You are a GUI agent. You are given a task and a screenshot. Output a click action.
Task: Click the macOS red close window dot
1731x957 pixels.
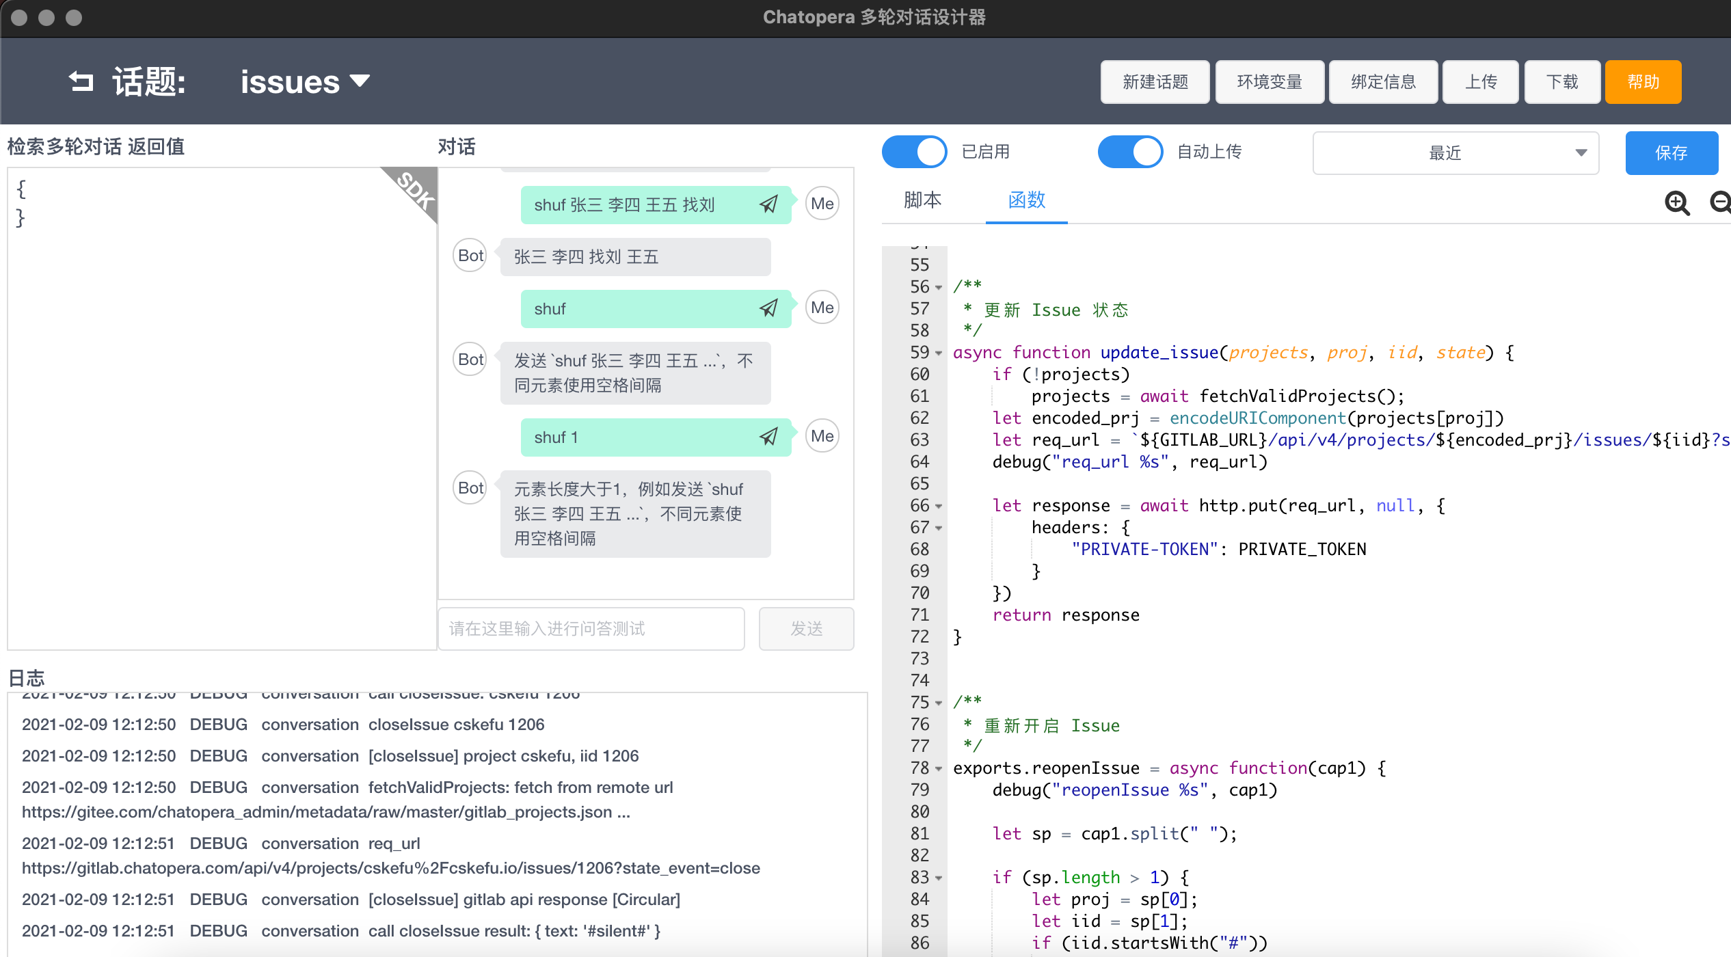[19, 18]
